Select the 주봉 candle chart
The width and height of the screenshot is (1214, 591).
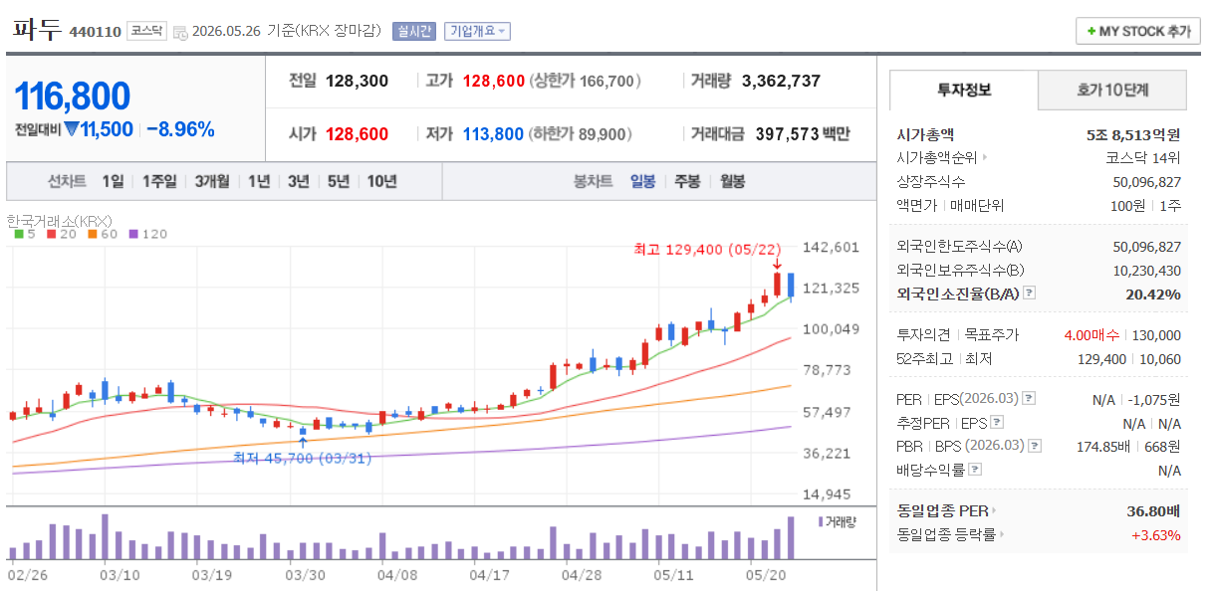687,181
